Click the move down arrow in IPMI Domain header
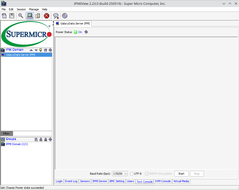This screenshot has height=190, width=239. (36, 50)
